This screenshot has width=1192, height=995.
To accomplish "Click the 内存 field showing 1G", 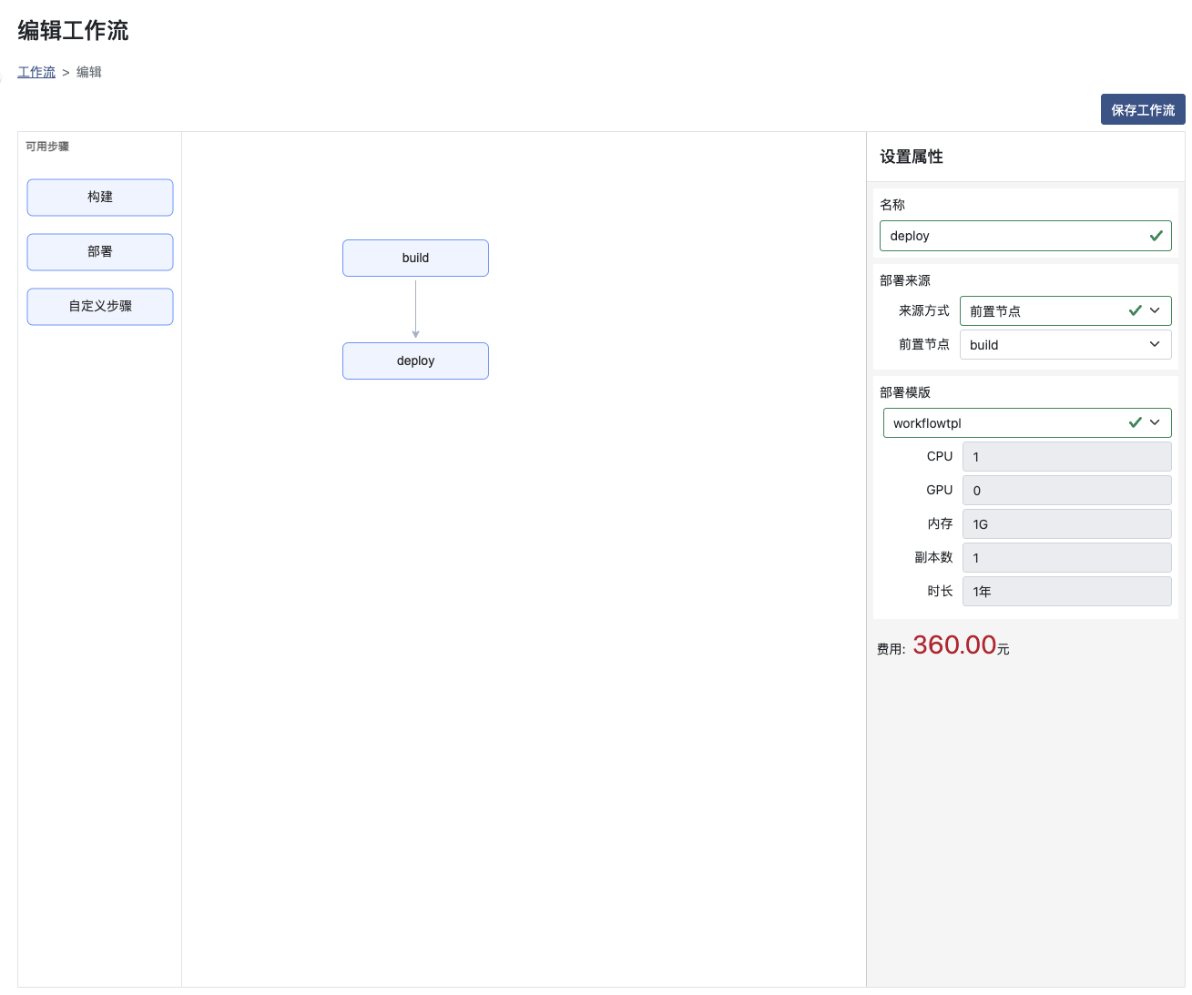I will coord(1066,524).
